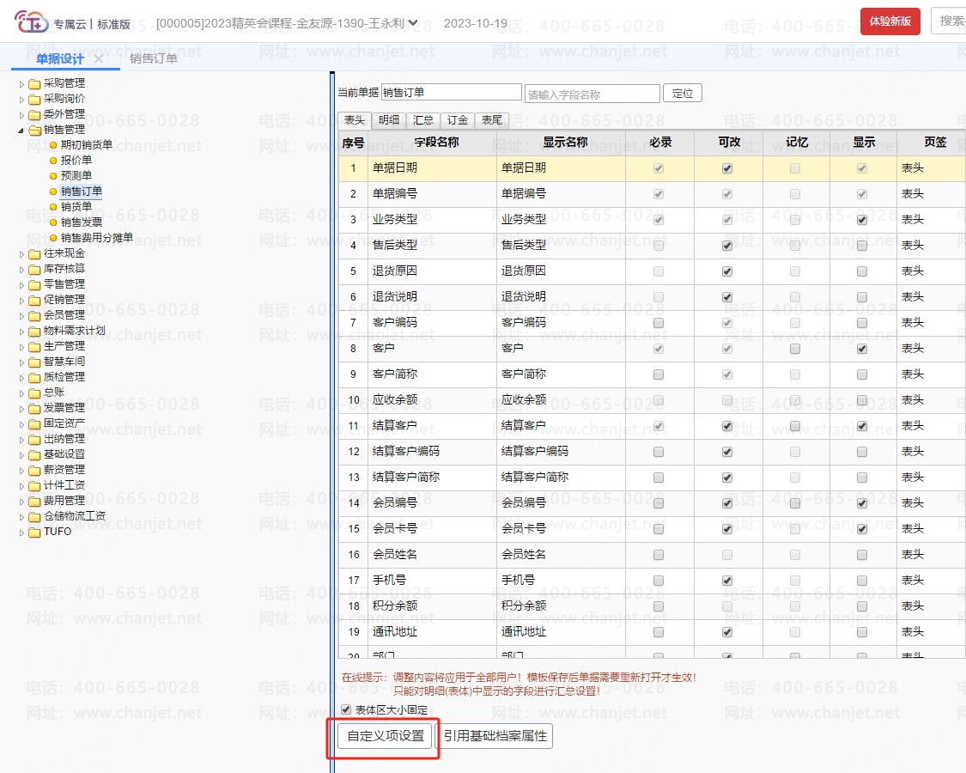This screenshot has height=773, width=966.
Task: Click the 定位 button
Action: 683,93
